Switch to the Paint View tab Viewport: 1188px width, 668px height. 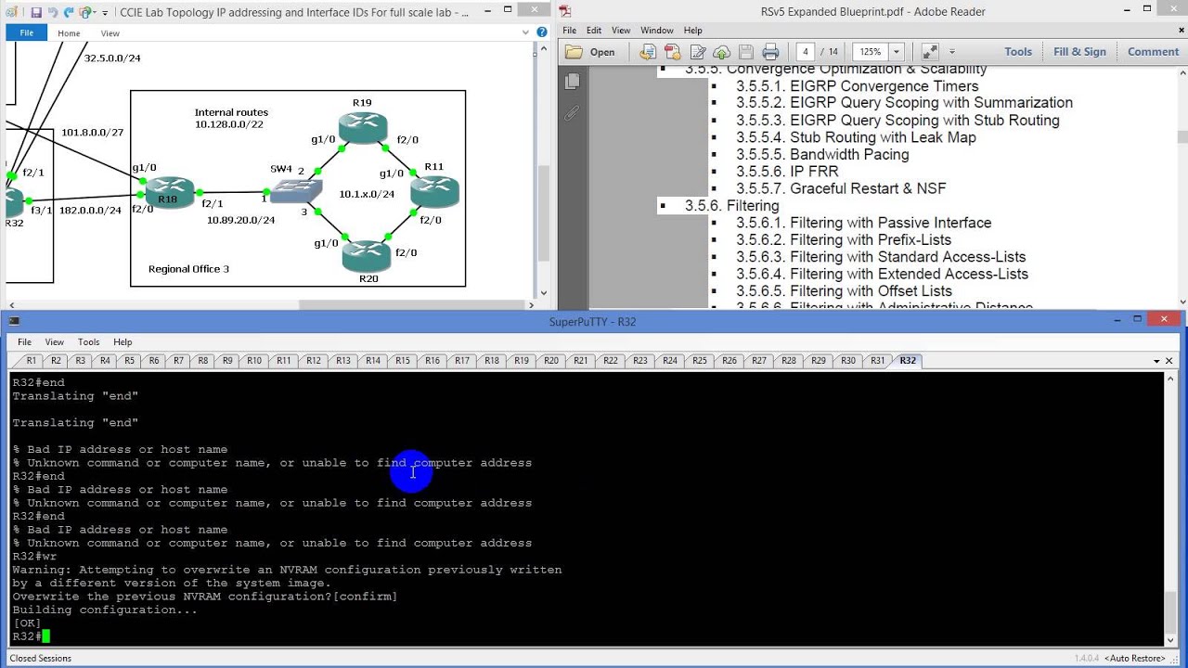pyautogui.click(x=110, y=32)
